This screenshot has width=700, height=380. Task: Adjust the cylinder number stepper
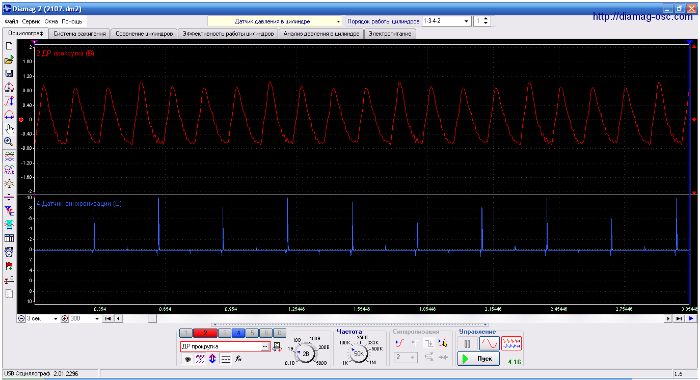pyautogui.click(x=486, y=21)
